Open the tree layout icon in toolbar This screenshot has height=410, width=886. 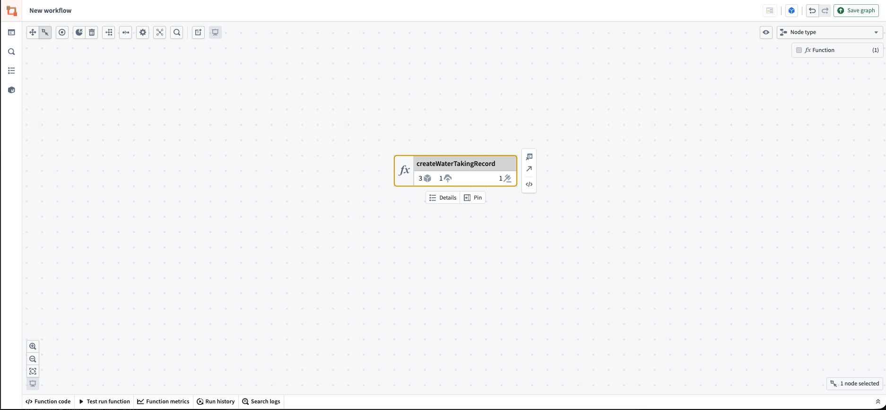(x=109, y=32)
